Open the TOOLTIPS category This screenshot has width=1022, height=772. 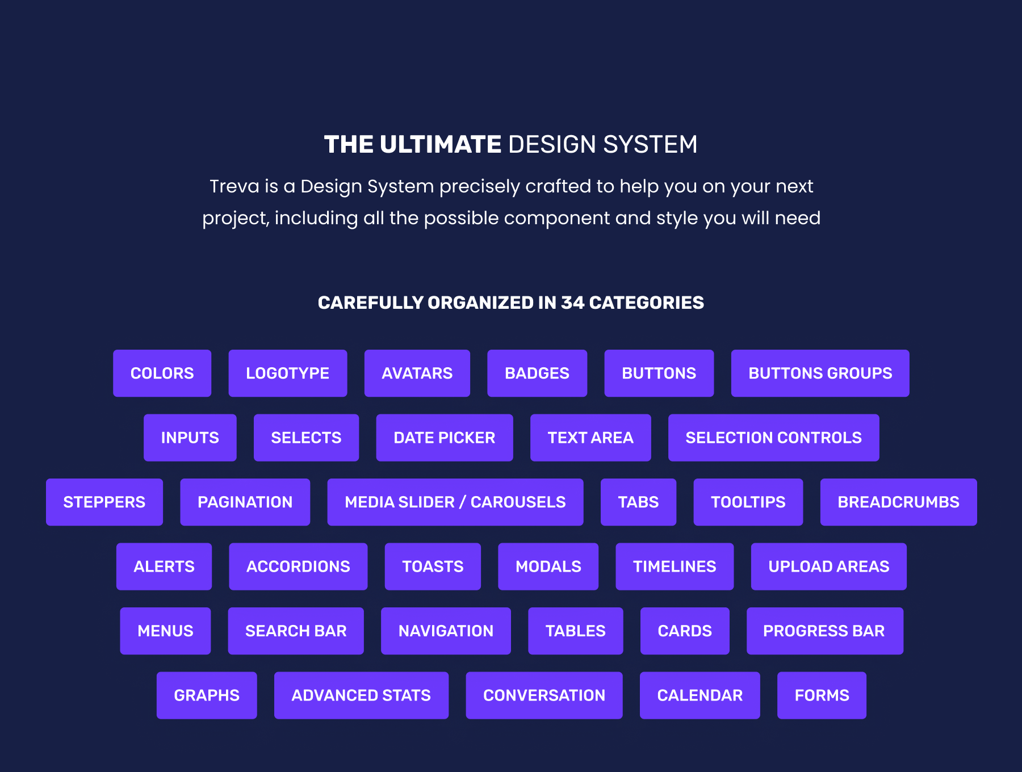(x=748, y=502)
